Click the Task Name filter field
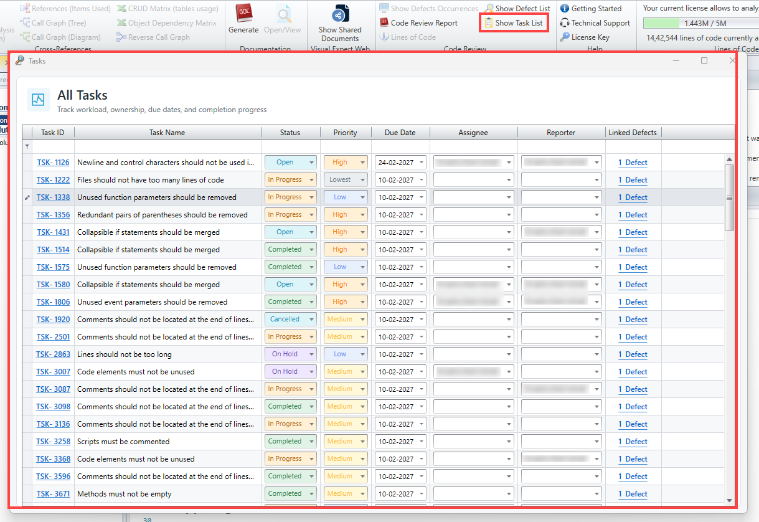Screen dimensions: 759x522 point(167,146)
